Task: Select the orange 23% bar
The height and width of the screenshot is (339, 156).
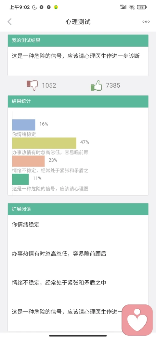Action: [29, 161]
